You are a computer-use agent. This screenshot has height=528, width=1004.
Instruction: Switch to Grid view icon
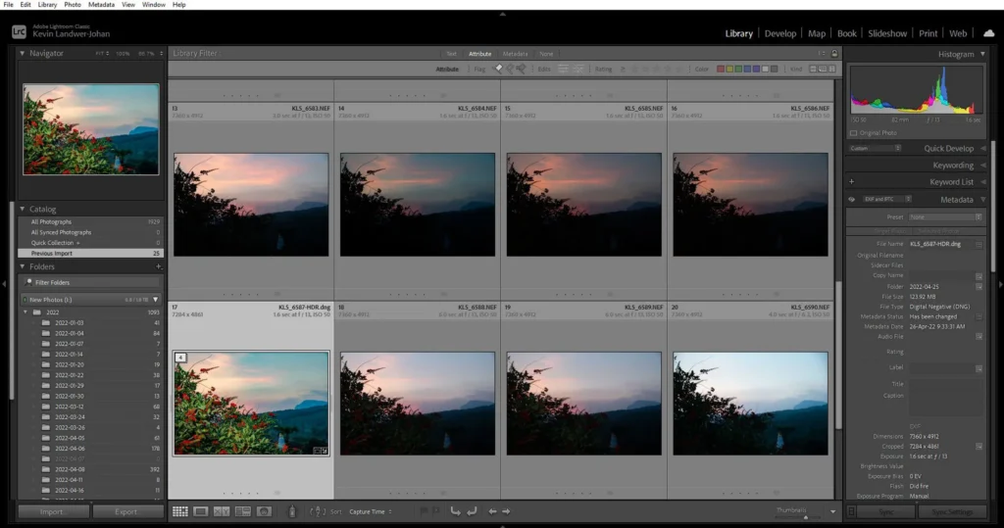pyautogui.click(x=179, y=511)
